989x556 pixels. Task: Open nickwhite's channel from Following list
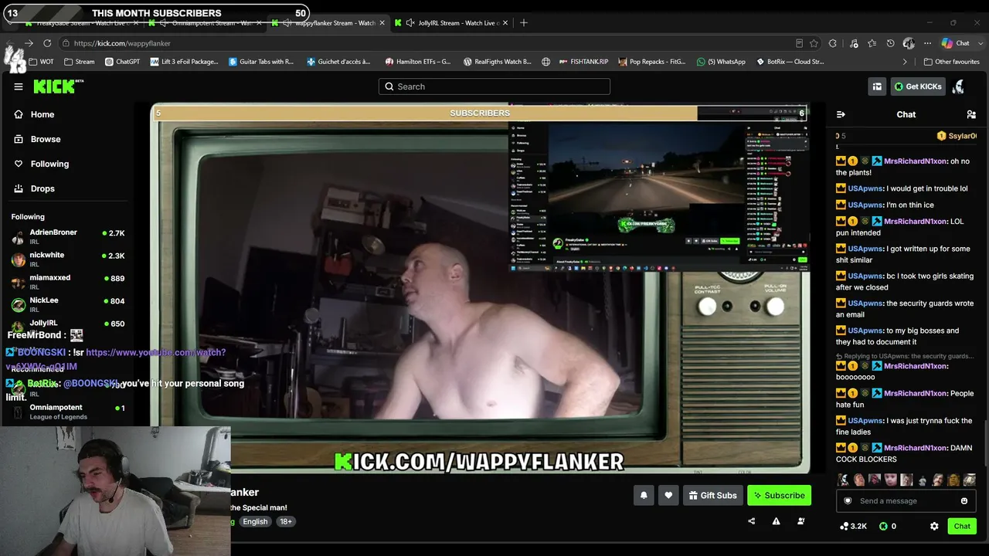point(68,259)
